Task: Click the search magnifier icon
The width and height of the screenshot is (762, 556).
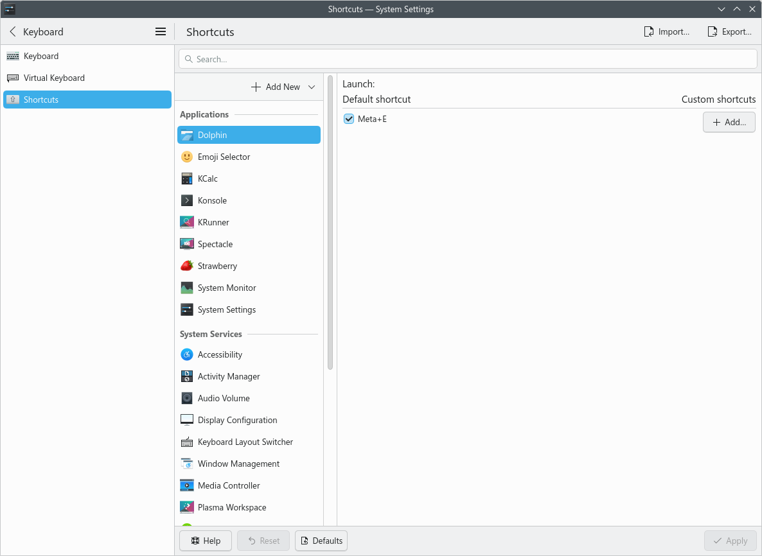Action: tap(189, 59)
